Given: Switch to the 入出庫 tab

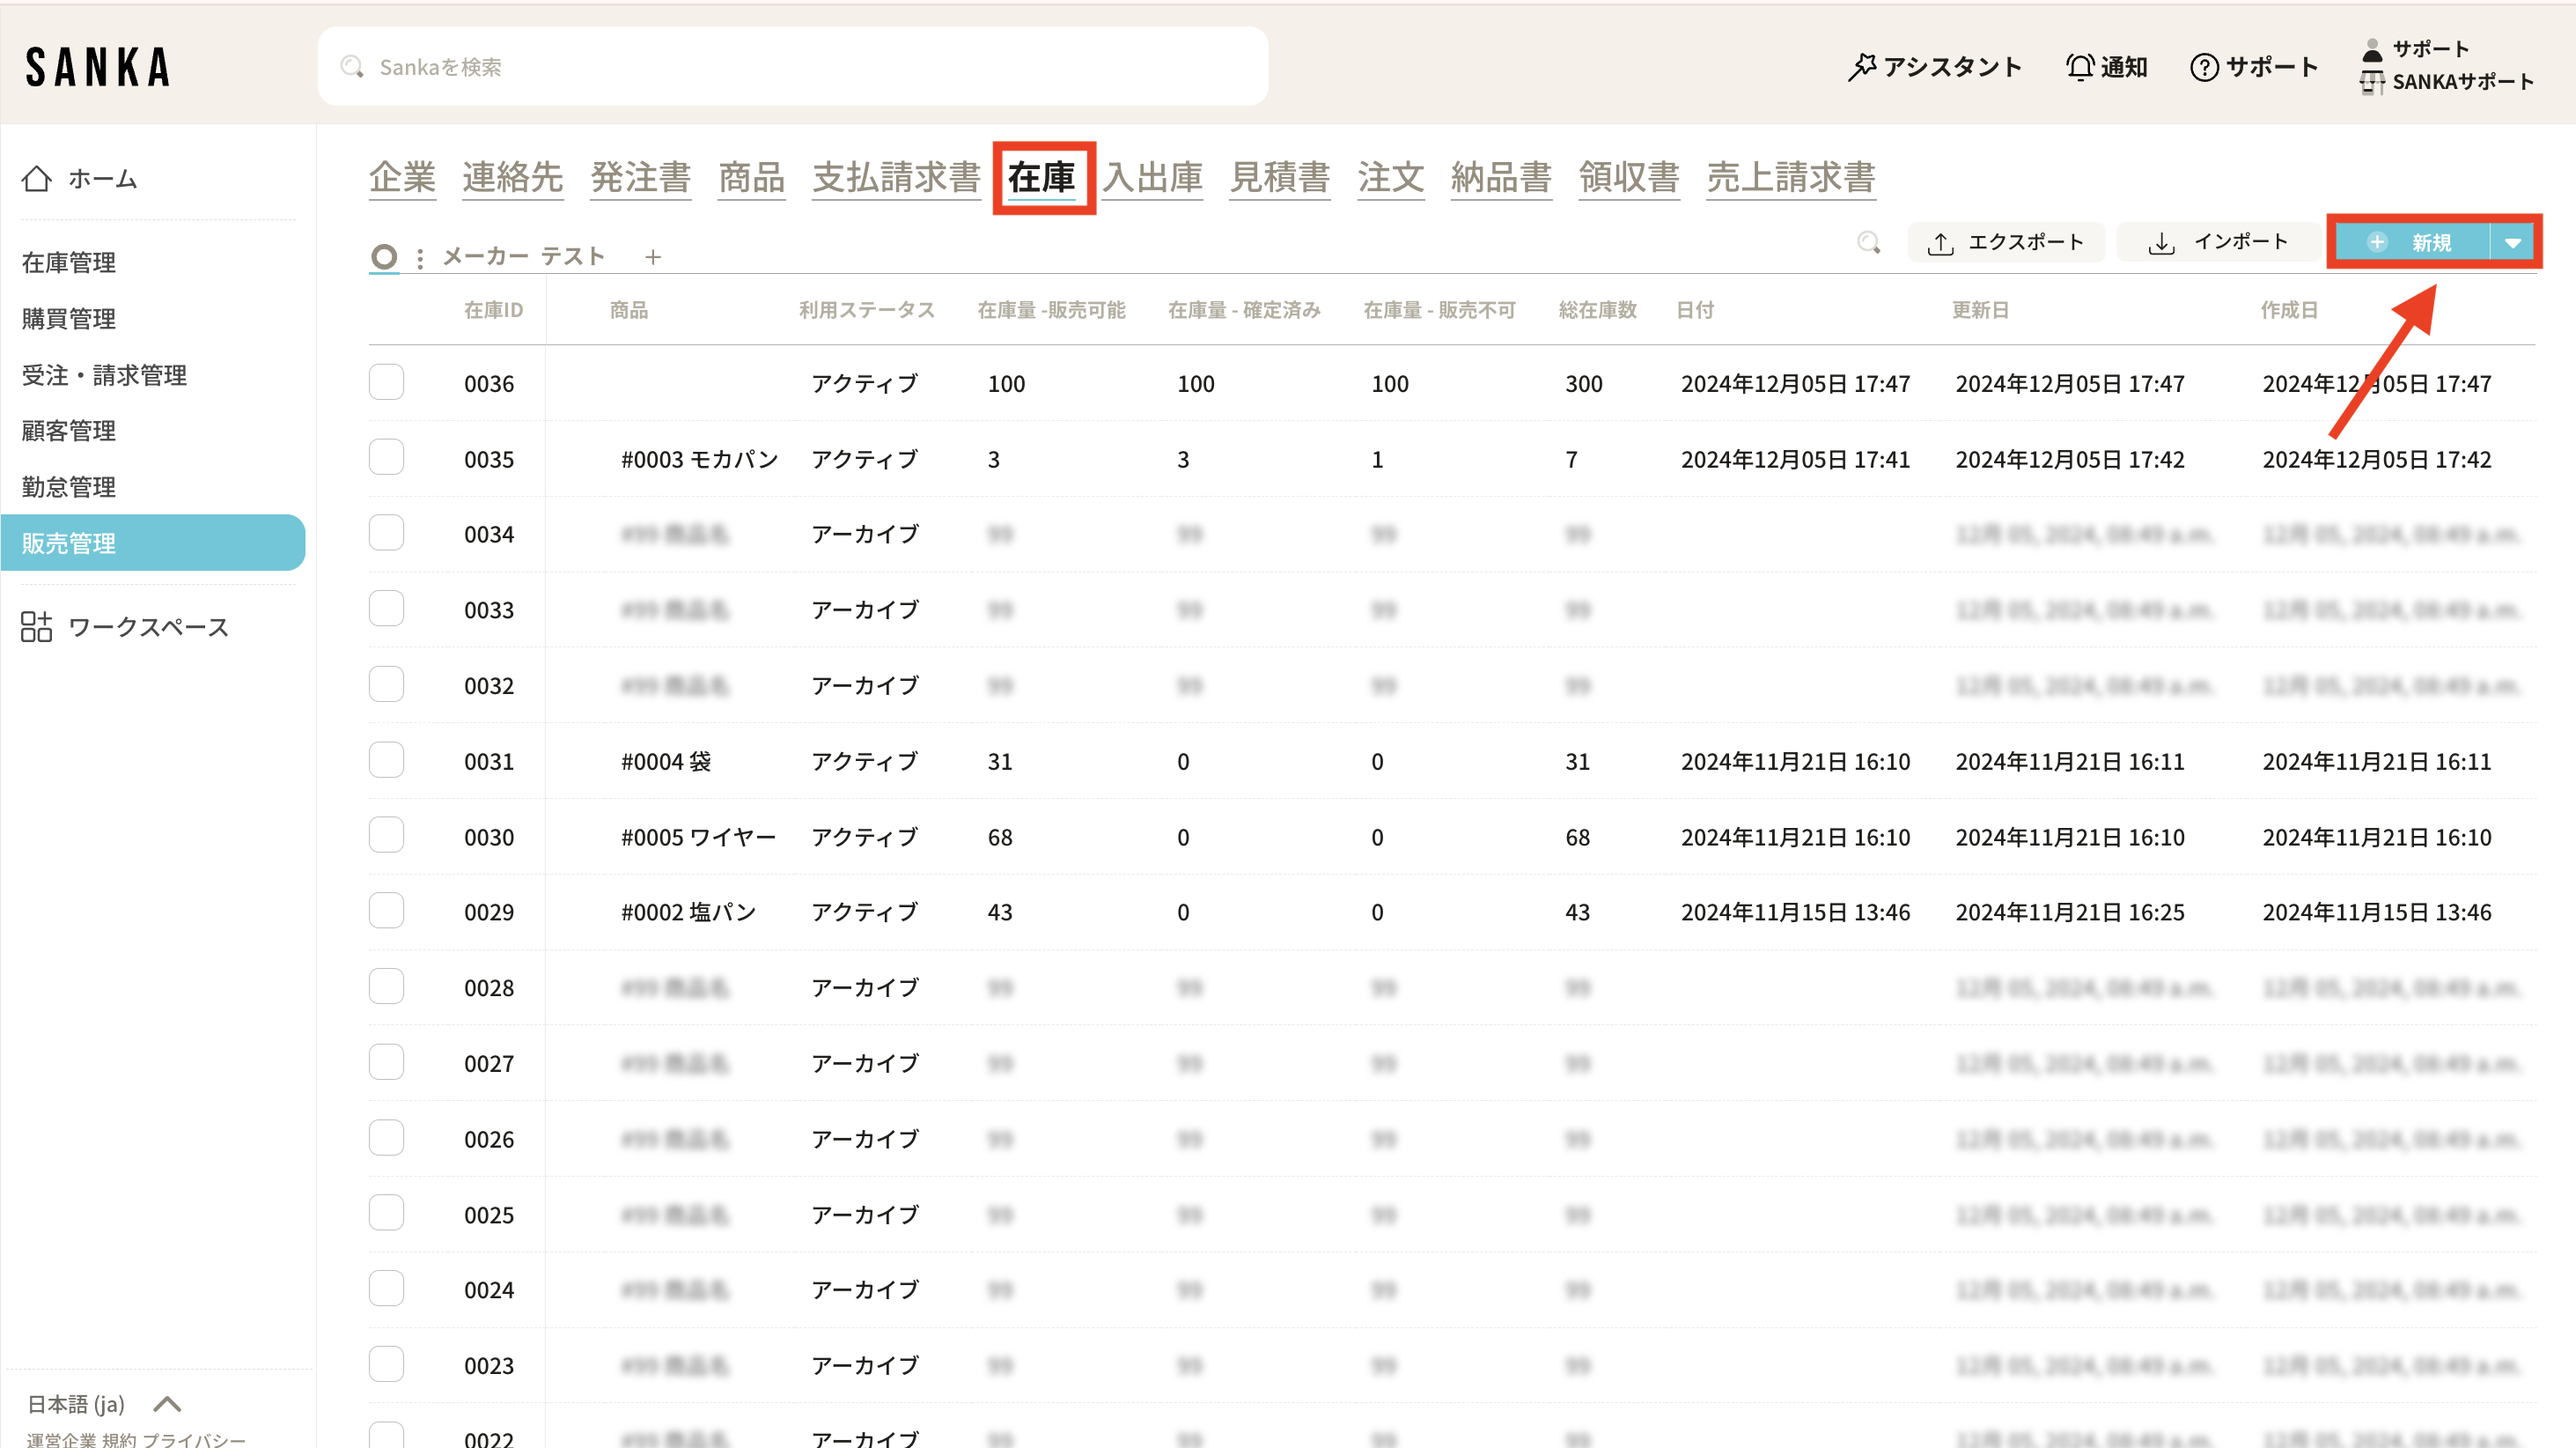Looking at the screenshot, I should point(1152,177).
